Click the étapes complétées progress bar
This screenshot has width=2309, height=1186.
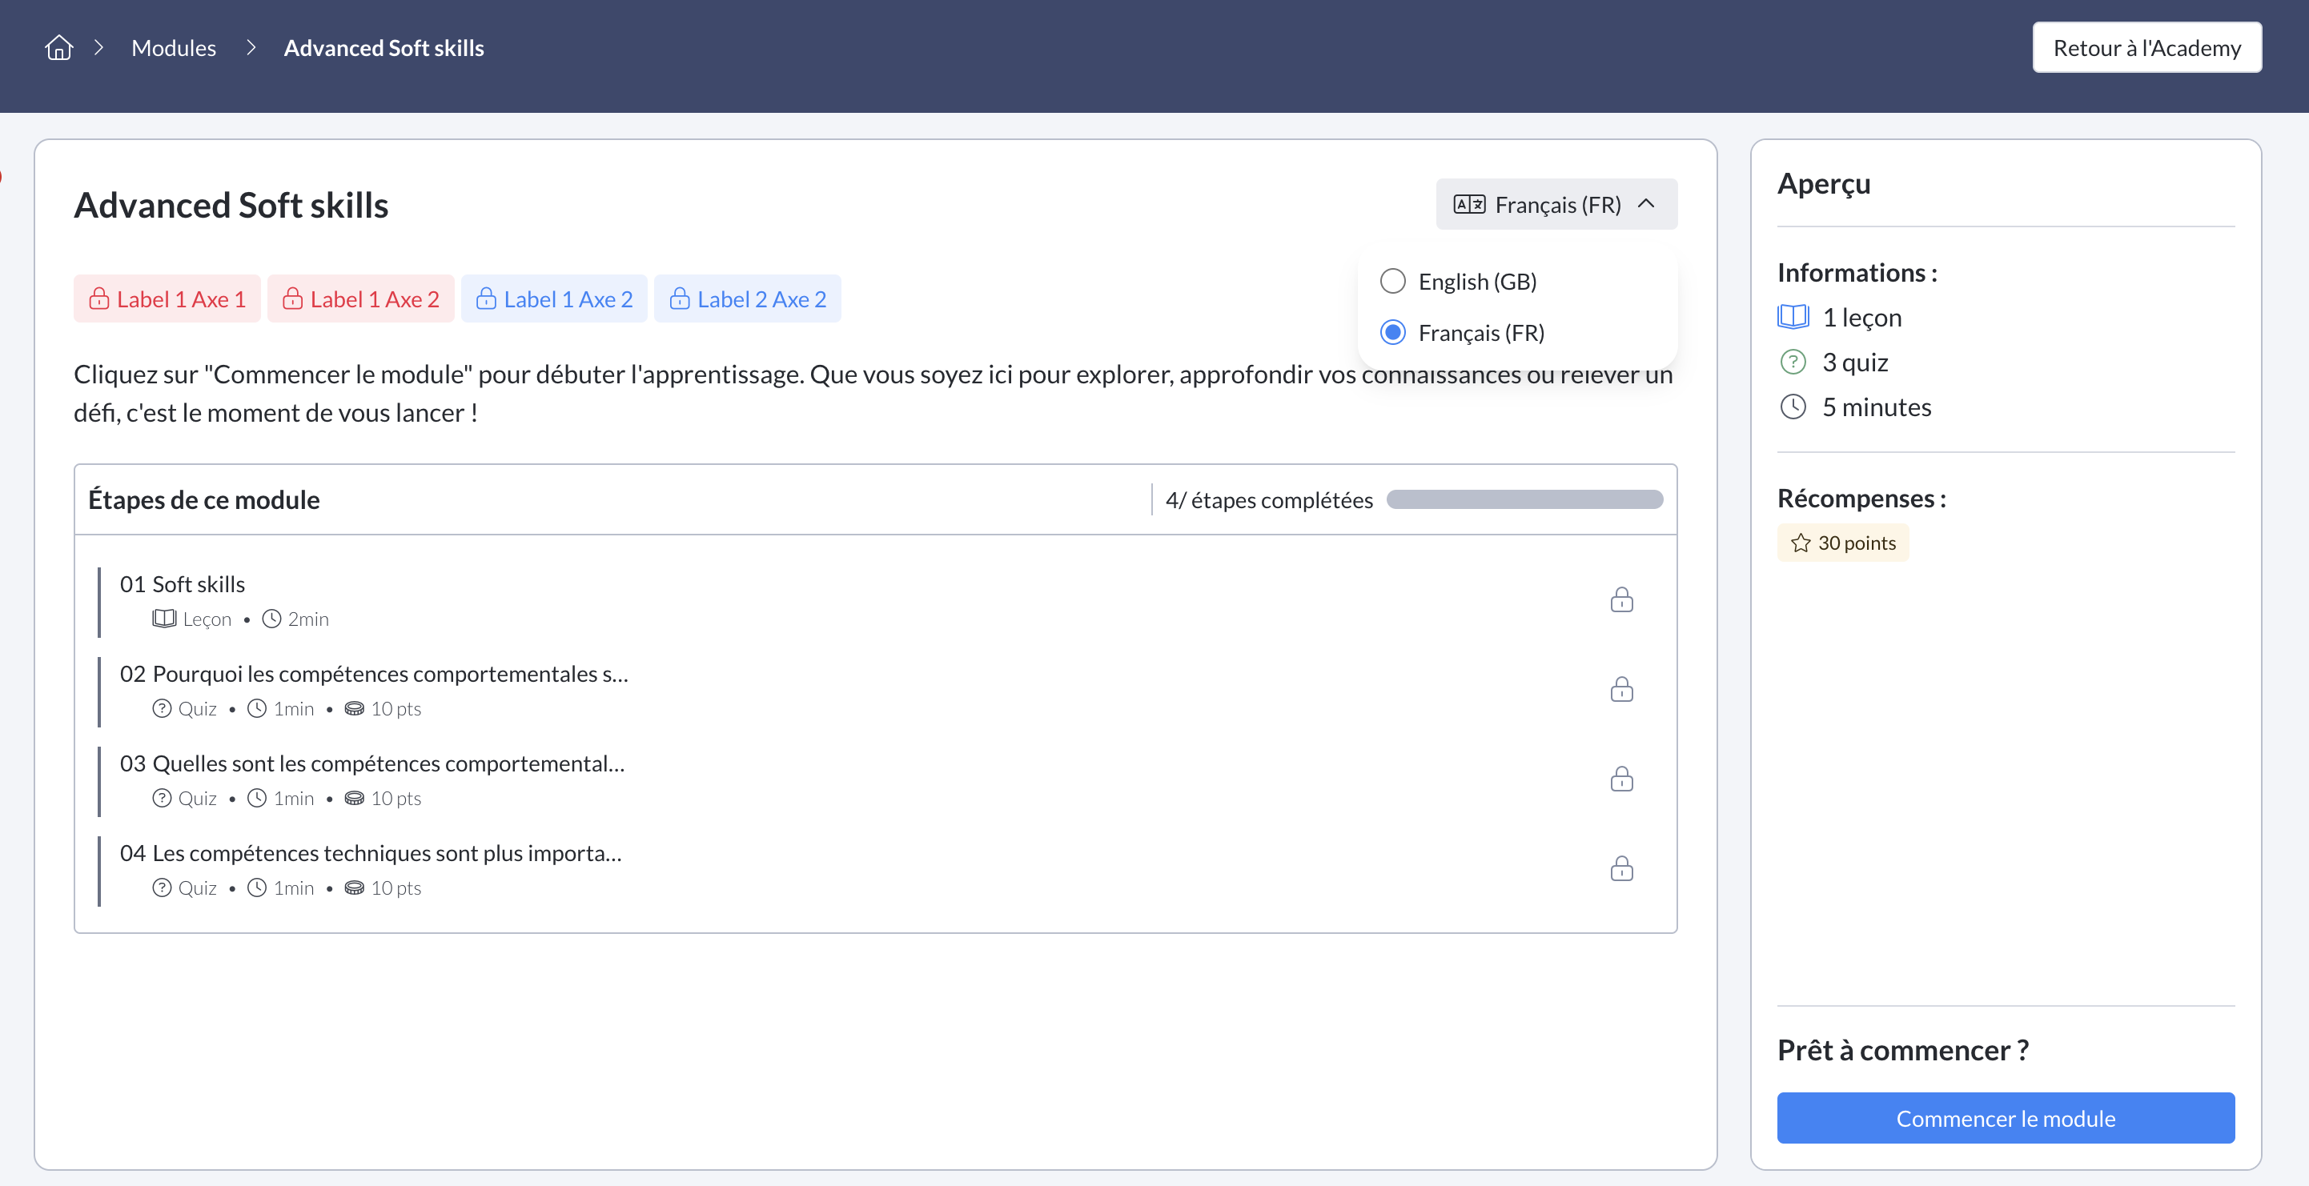(x=1524, y=500)
